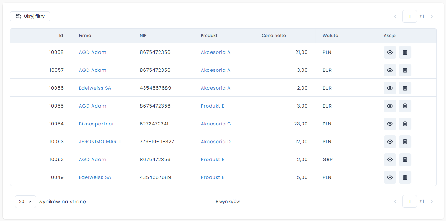
Task: Sort by the Waluta column header
Action: (x=330, y=36)
